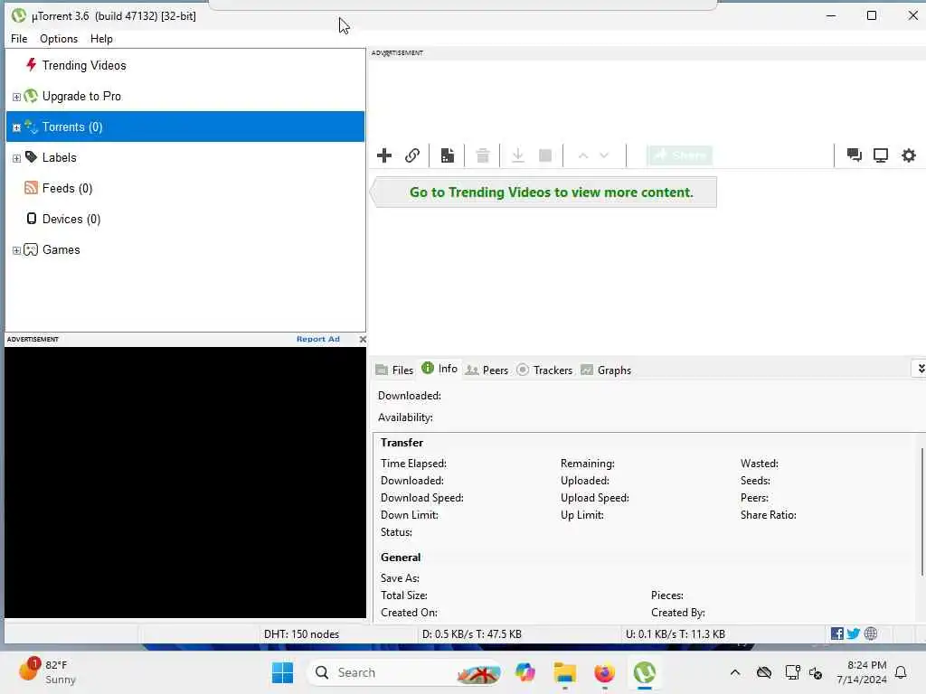Viewport: 926px width, 694px height.
Task: Open the chat bubbles icon in toolbar
Action: pyautogui.click(x=854, y=155)
